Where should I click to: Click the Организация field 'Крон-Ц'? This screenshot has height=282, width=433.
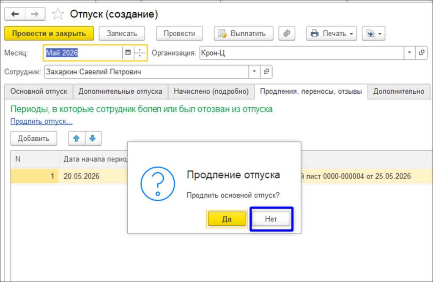point(301,53)
